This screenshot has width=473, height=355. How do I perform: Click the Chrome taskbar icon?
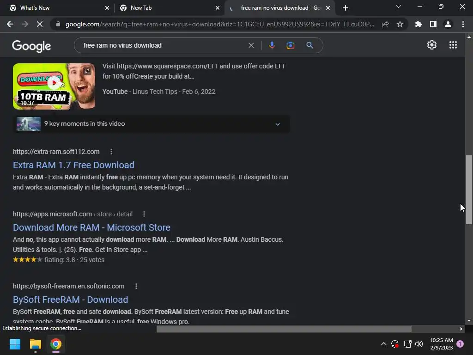(56, 344)
